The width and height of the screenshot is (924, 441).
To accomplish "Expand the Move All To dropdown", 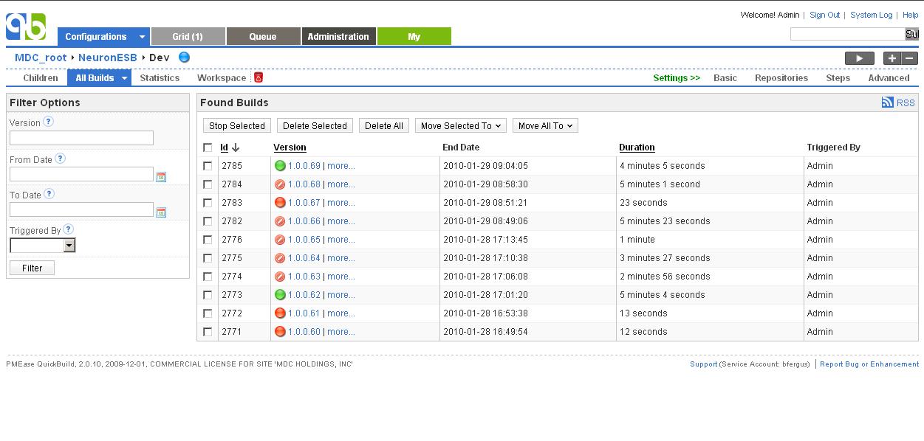I will point(545,126).
